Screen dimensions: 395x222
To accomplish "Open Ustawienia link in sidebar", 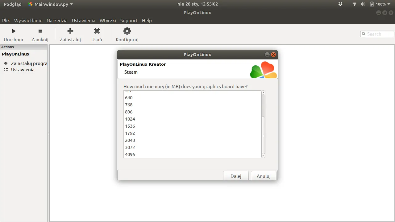I will [23, 69].
